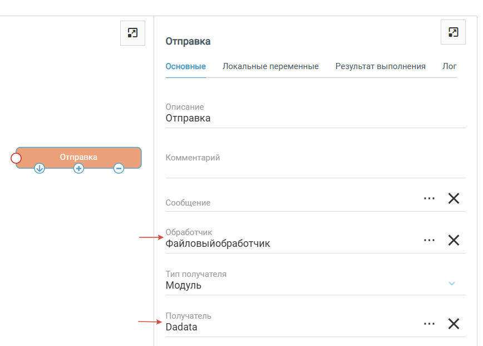
Task: Go to the Результат выполнения tab
Action: coord(380,66)
